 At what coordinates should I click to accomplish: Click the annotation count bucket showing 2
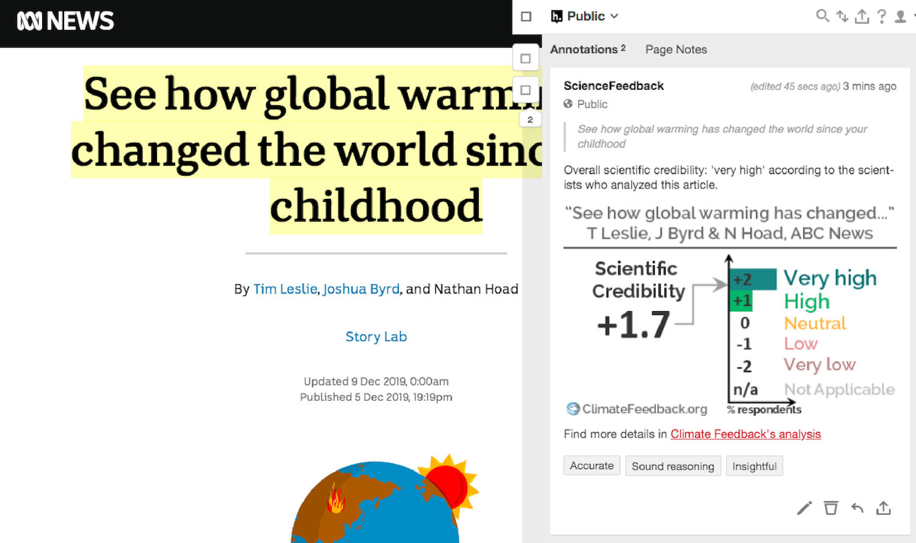[x=530, y=120]
